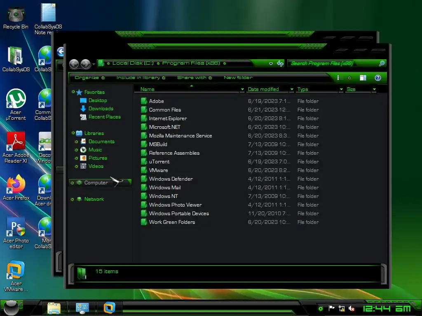Open the Organize menu
The width and height of the screenshot is (422, 316).
coord(89,78)
